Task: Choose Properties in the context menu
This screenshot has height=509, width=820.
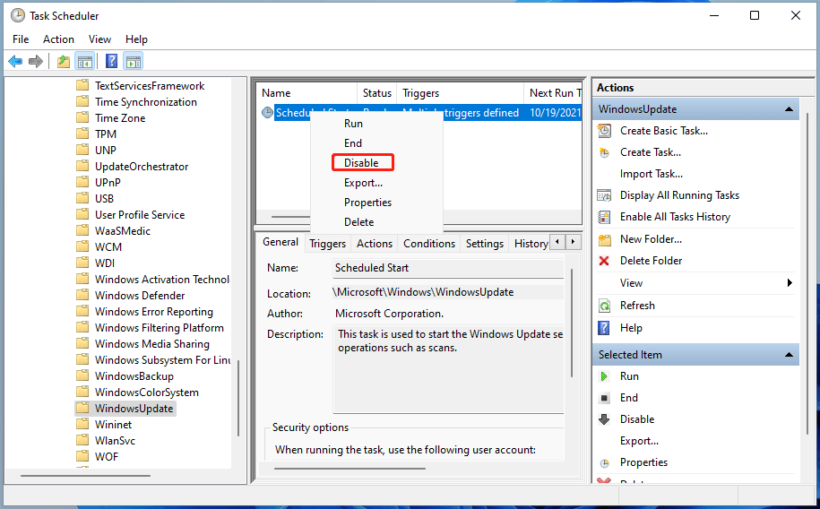Action: 367,203
